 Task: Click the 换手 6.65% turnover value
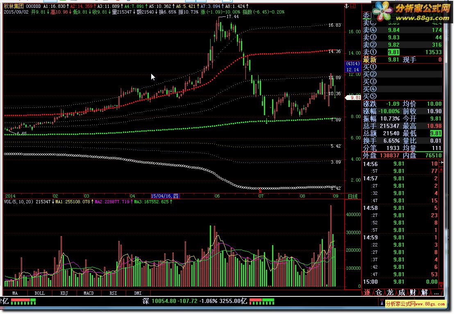click(x=391, y=141)
